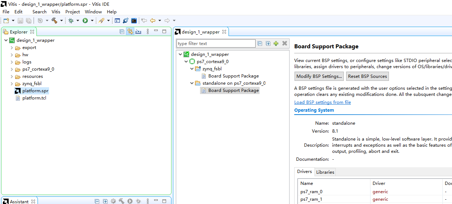Open the Edit menu
The image size is (452, 204).
[x=18, y=12]
